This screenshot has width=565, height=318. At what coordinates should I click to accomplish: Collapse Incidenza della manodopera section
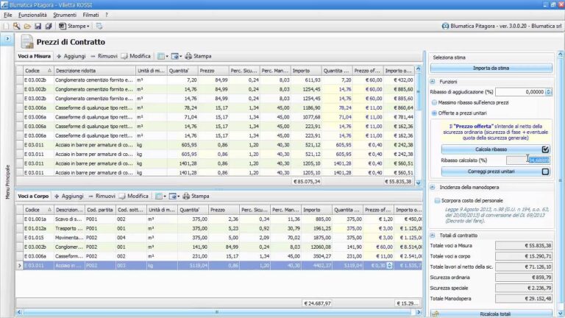[x=433, y=187]
